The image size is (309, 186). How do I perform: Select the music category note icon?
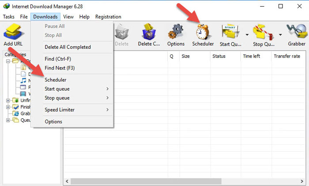point(23,80)
